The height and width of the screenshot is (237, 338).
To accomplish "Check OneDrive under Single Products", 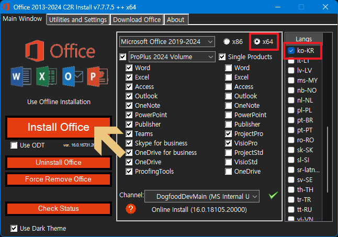I will [228, 171].
